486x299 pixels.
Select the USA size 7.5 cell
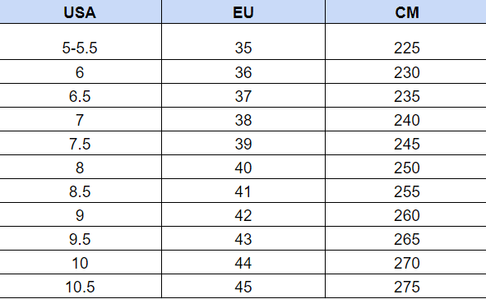pos(80,143)
